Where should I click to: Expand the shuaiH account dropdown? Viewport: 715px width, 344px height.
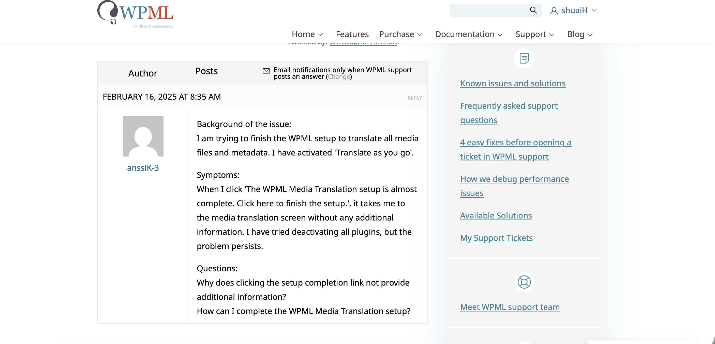[594, 10]
